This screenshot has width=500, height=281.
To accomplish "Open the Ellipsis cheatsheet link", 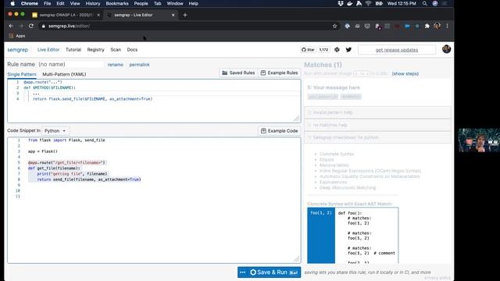I will [327, 159].
